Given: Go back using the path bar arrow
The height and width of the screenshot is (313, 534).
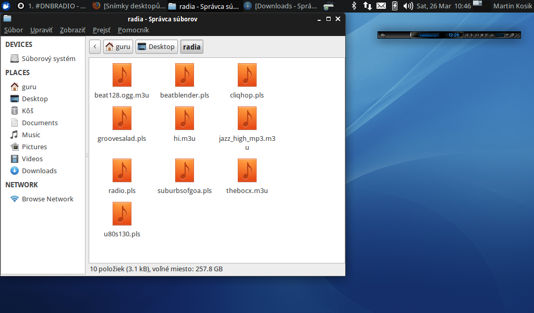Looking at the screenshot, I should pos(95,46).
